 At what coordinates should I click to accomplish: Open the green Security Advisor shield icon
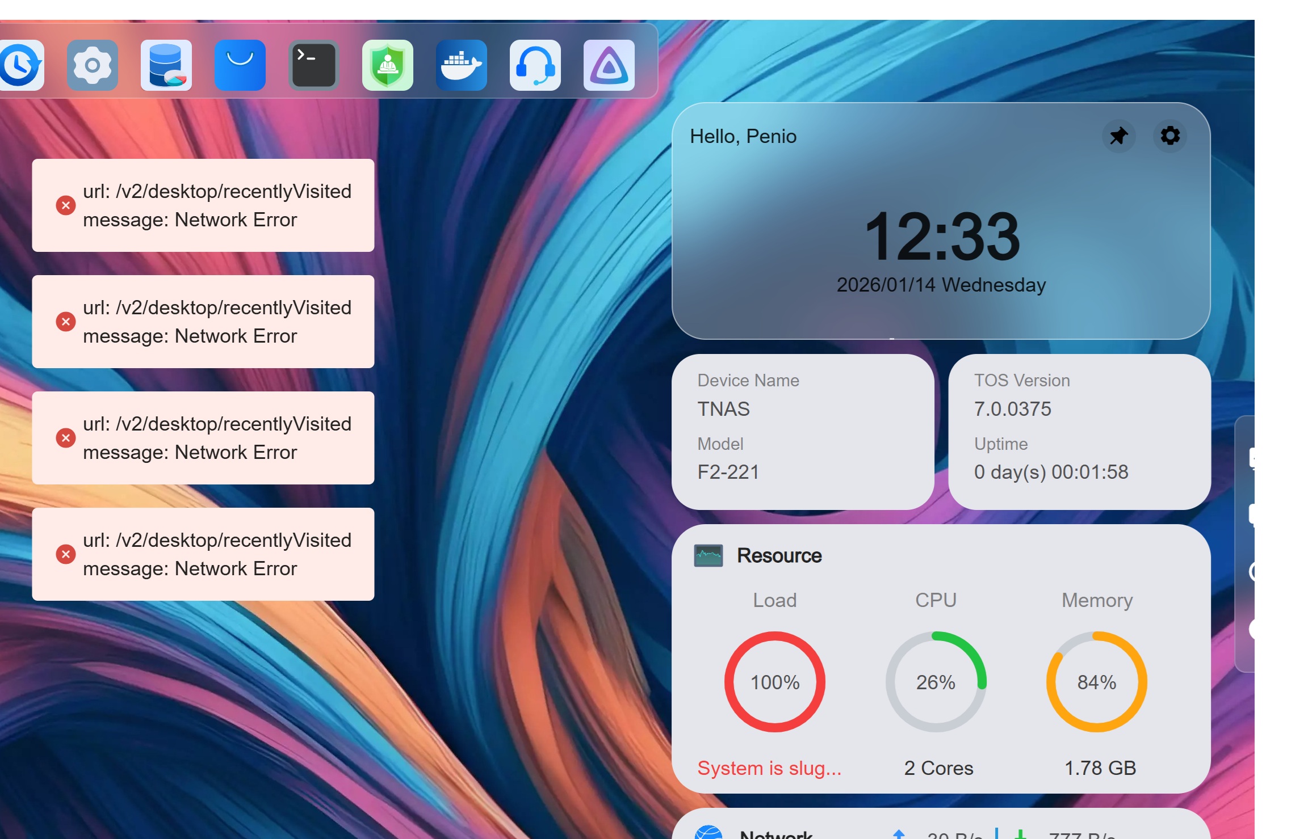pyautogui.click(x=388, y=65)
